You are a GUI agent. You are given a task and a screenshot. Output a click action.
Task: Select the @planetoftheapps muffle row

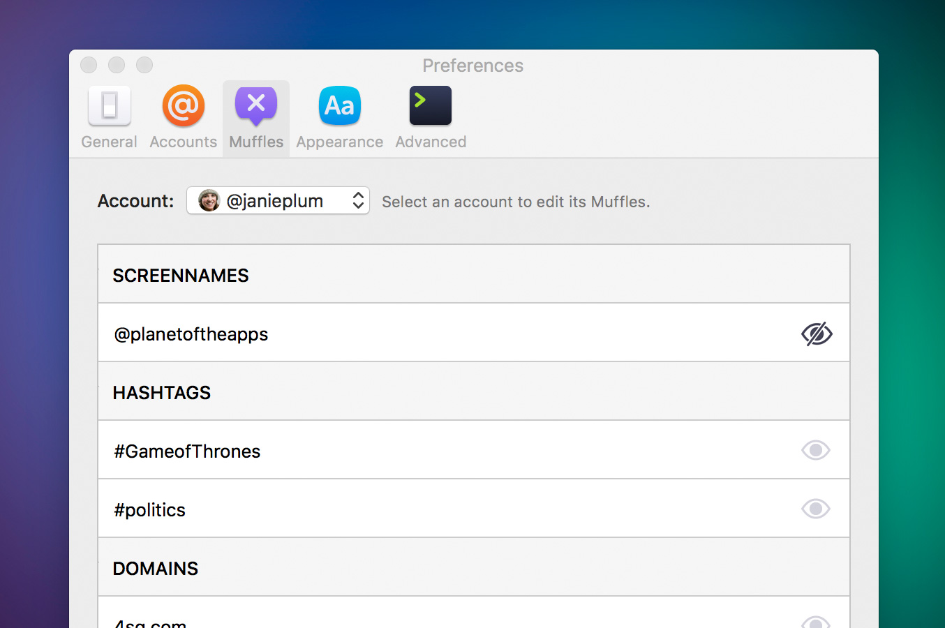click(191, 334)
